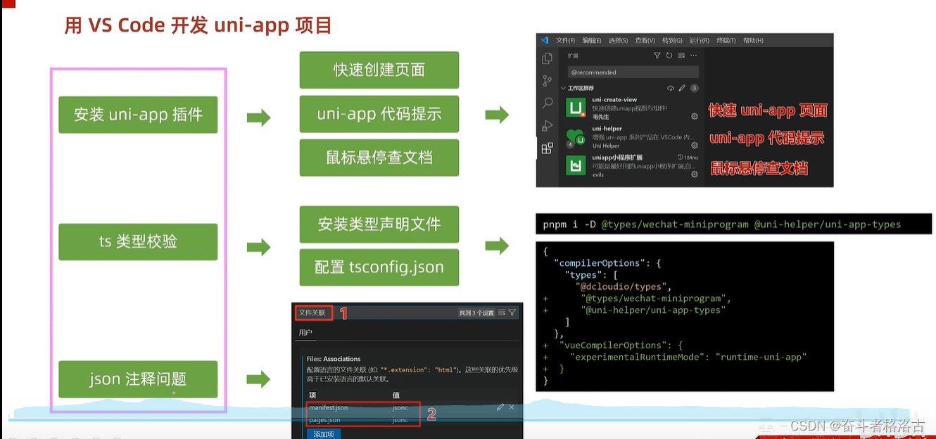Click the json 注释问题 green box
The height and width of the screenshot is (439, 936).
(138, 379)
